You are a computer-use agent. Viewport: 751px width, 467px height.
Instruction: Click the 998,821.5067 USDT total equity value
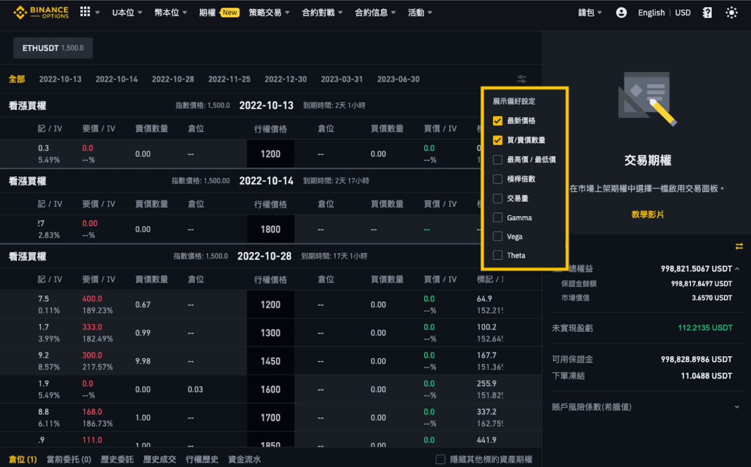(x=696, y=268)
